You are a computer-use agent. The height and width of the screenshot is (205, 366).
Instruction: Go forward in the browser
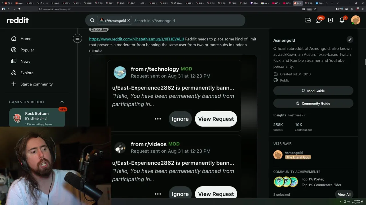click(14, 9)
